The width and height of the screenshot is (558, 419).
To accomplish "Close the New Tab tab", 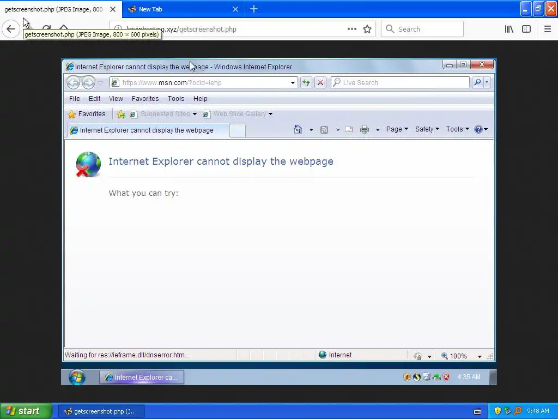I will [x=235, y=9].
